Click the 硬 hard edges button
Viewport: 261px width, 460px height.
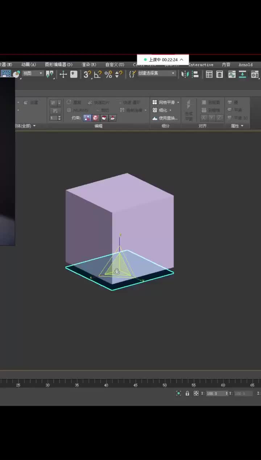click(233, 102)
